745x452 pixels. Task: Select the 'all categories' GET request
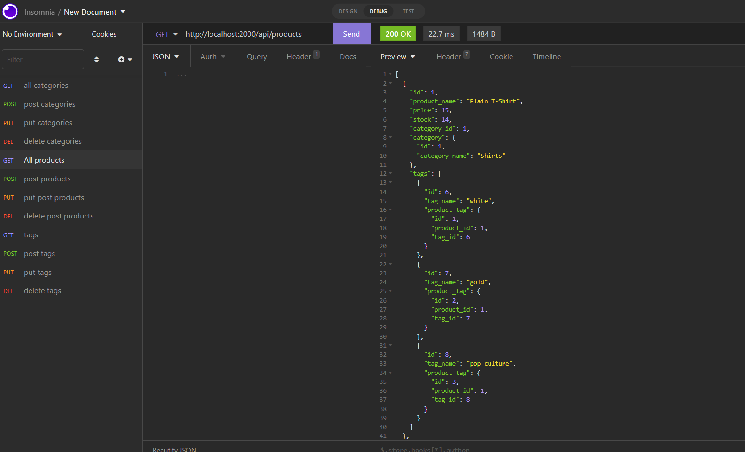pos(71,86)
